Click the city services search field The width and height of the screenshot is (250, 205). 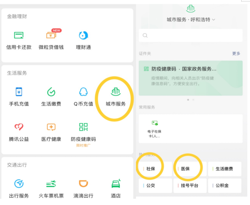coord(191,36)
